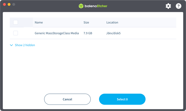Close the window with the red button

(4, 4)
